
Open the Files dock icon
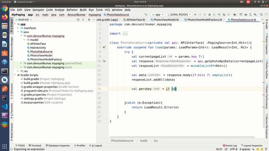[x=5, y=26]
